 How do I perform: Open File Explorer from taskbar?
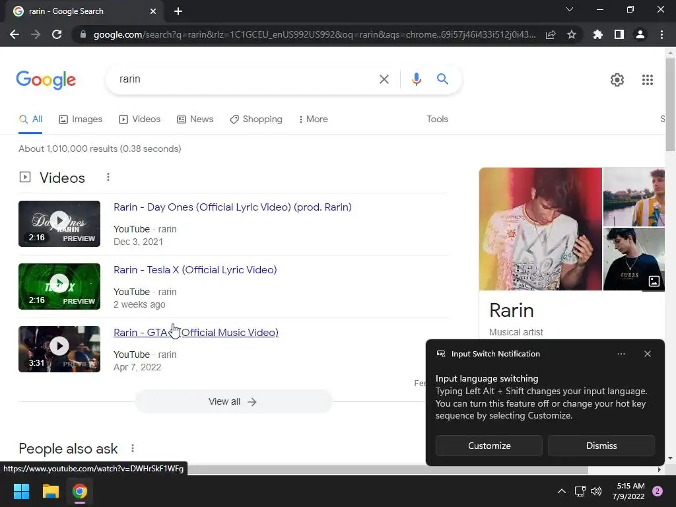[x=50, y=491]
